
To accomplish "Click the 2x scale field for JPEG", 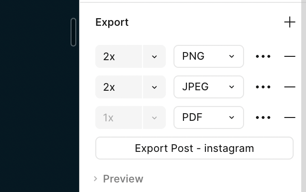I will tap(118, 87).
